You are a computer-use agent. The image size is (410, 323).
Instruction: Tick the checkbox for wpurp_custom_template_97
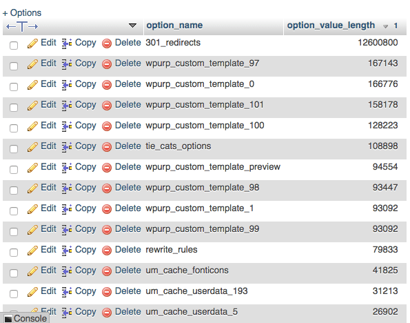14,66
